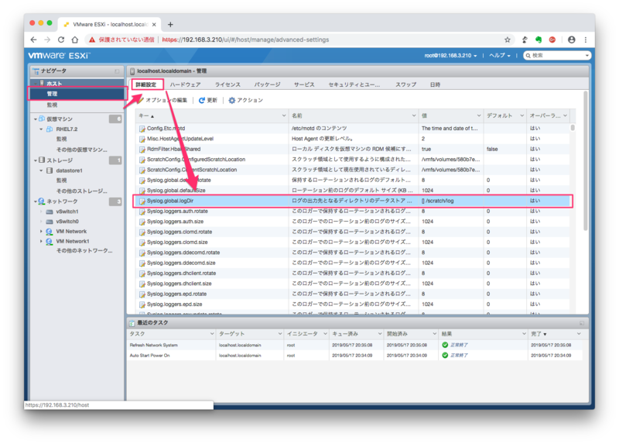Viewport: 619px width, 444px height.
Task: Select the Misc.HostAgentUpdateLevel row
Action: [x=353, y=139]
